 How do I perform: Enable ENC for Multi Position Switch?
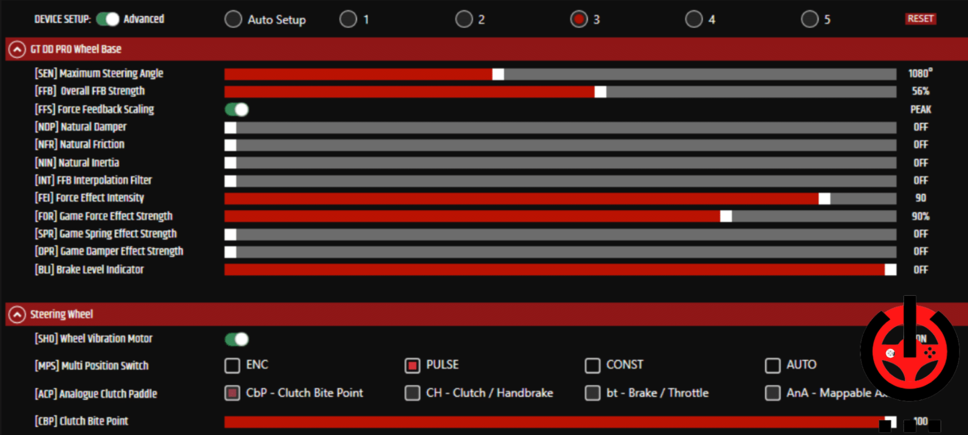click(232, 365)
